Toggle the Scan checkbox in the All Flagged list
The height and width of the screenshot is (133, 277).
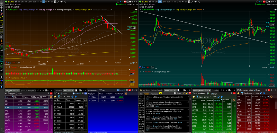tap(16, 94)
